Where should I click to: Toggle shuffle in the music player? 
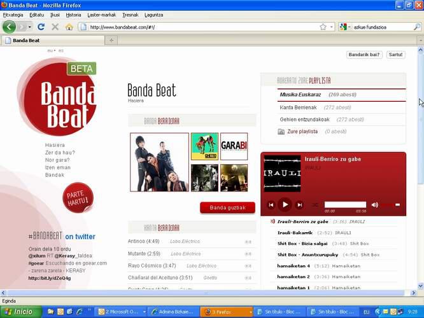(314, 205)
